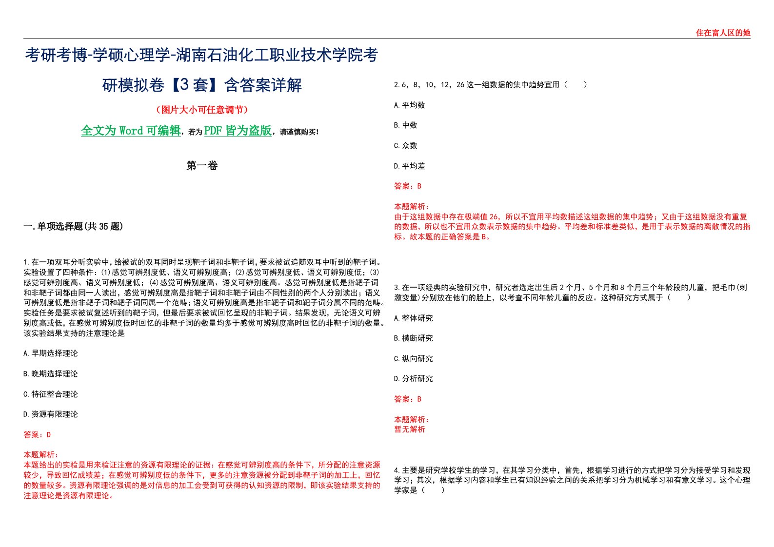Select option A.整体研究
774x547 pixels.
414,318
